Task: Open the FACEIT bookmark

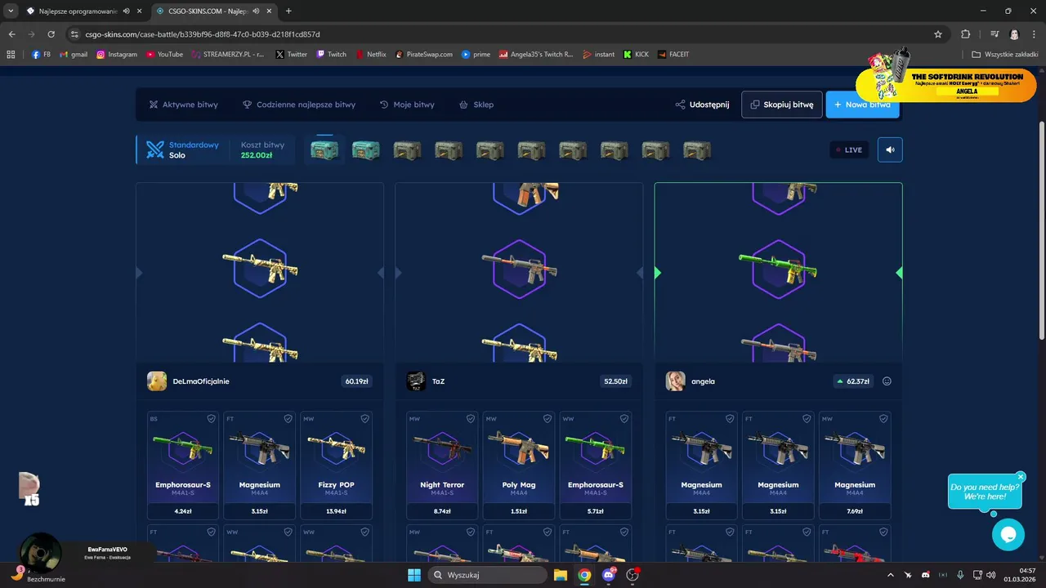Action: pyautogui.click(x=673, y=54)
